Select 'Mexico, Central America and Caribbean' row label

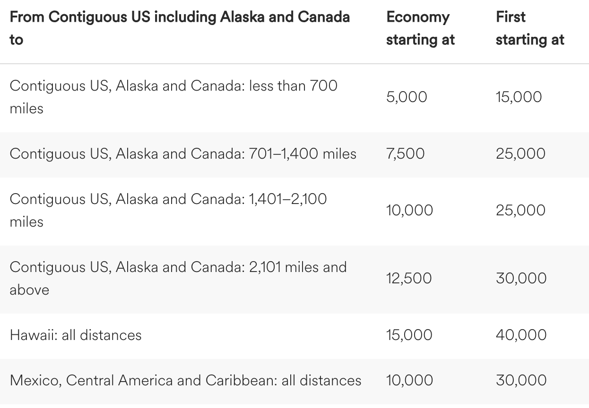point(185,380)
